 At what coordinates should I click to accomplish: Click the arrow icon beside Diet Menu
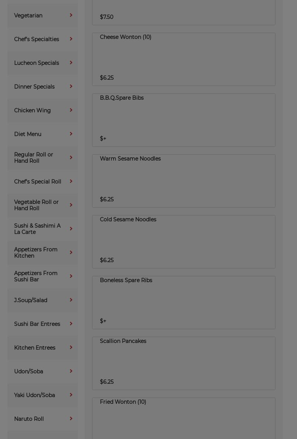click(x=71, y=134)
